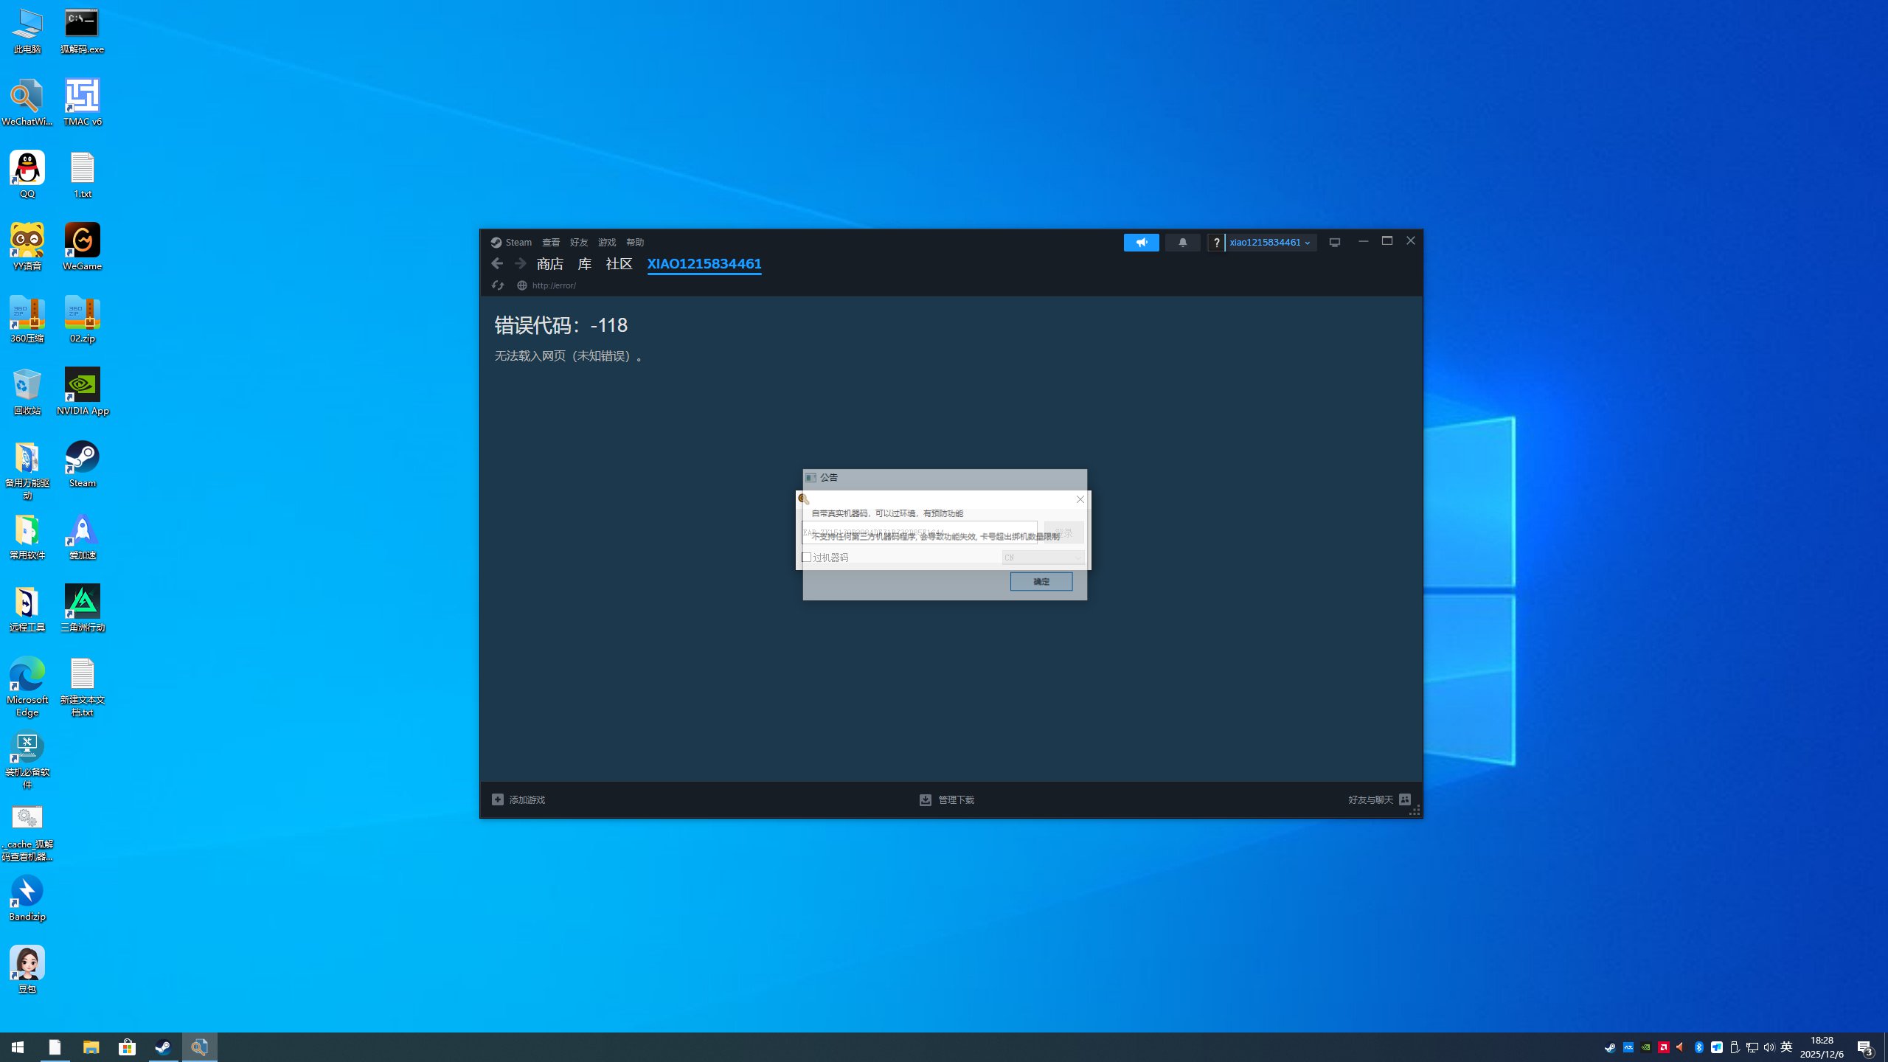Click the question mark help button

[x=1216, y=243]
